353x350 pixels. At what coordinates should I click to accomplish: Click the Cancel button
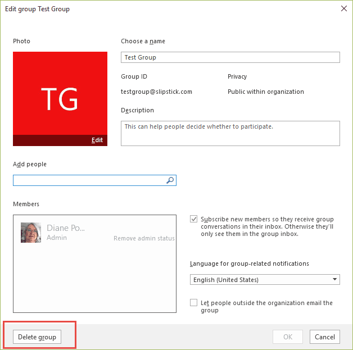[x=325, y=337]
